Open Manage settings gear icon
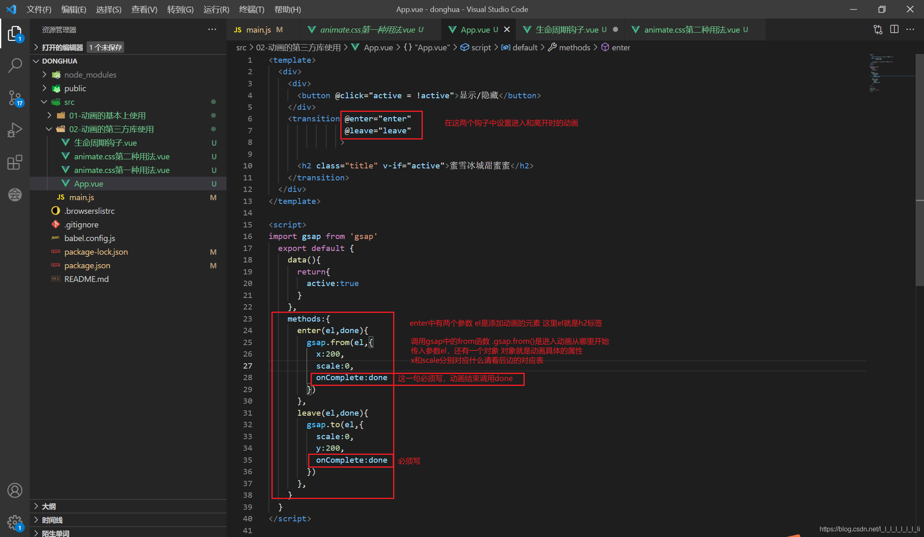This screenshot has height=537, width=924. (15, 523)
